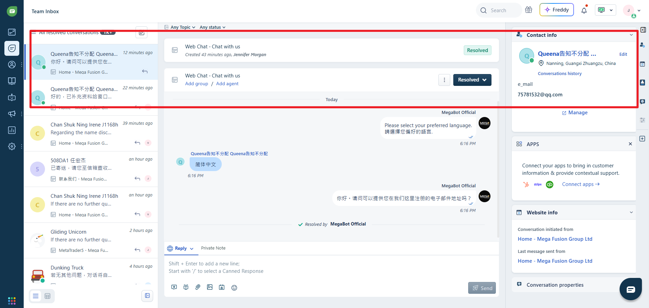This screenshot has width=649, height=308.
Task: Click the conversation thread scrollbar
Action: coord(498,169)
